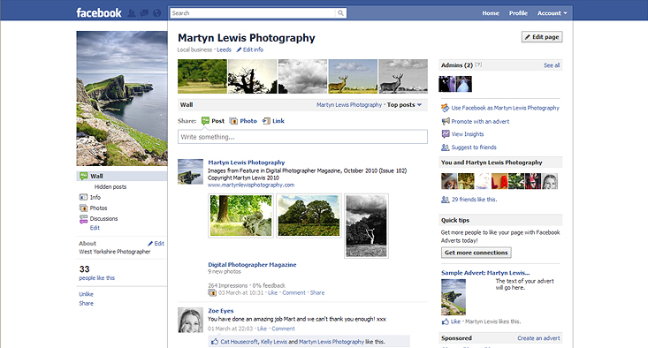Click the Suggest to friends people icon
648x348 pixels.
(445, 148)
